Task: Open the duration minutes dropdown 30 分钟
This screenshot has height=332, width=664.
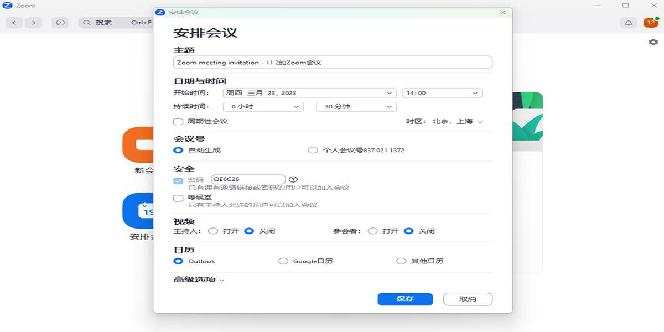Action: point(356,106)
